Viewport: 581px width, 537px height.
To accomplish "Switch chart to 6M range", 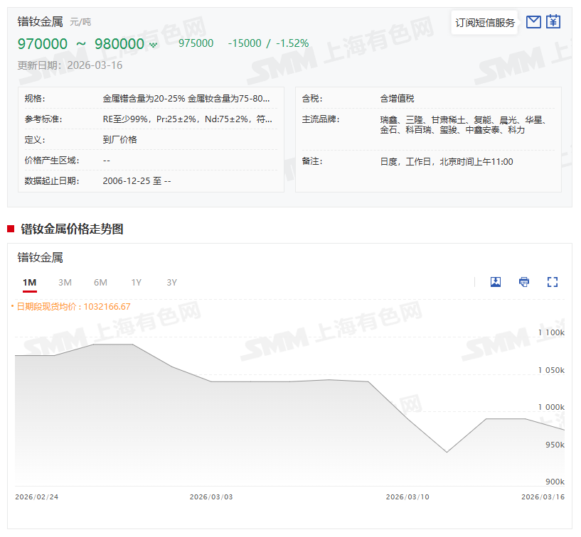I will (x=100, y=283).
